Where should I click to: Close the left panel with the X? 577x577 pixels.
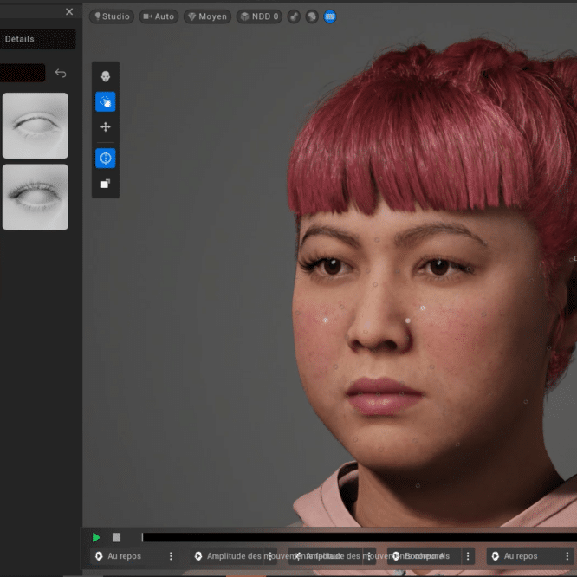(69, 12)
